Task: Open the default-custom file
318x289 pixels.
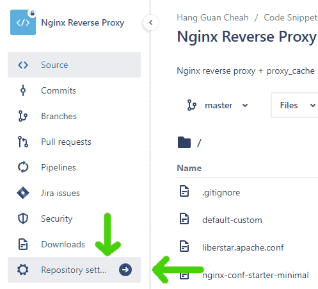Action: [232, 220]
